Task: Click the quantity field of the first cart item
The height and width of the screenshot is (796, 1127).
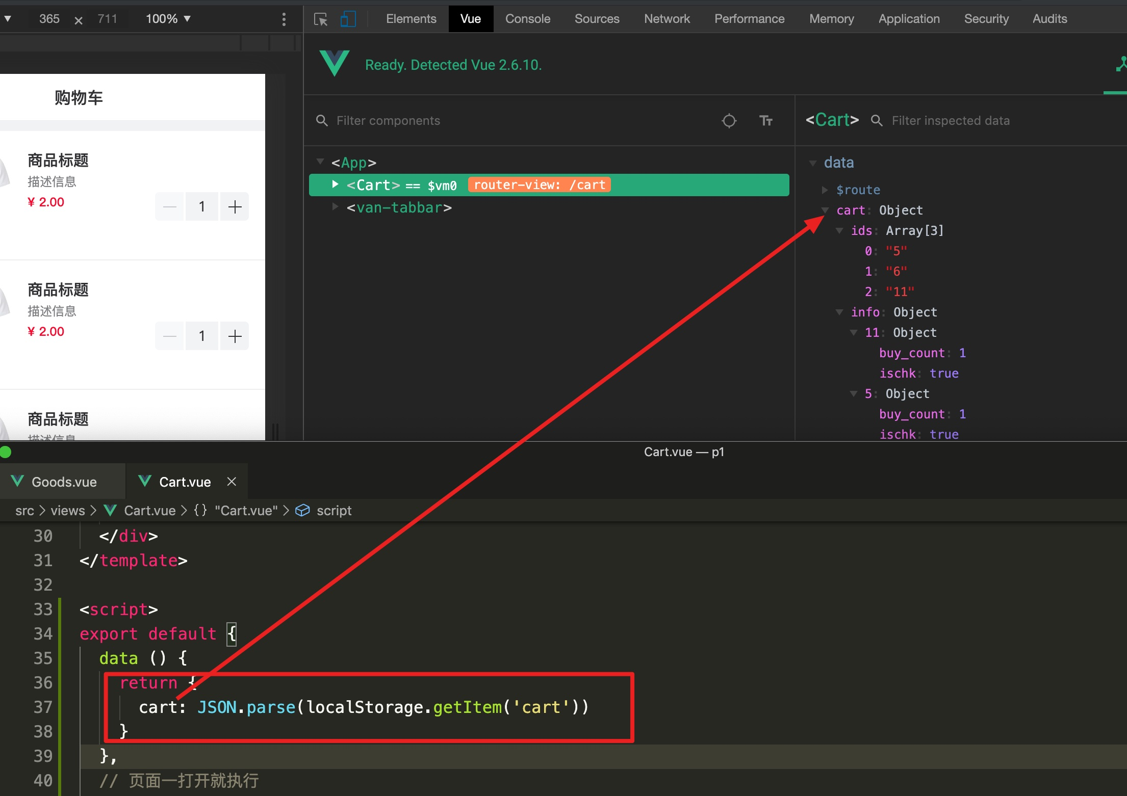Action: [x=202, y=206]
